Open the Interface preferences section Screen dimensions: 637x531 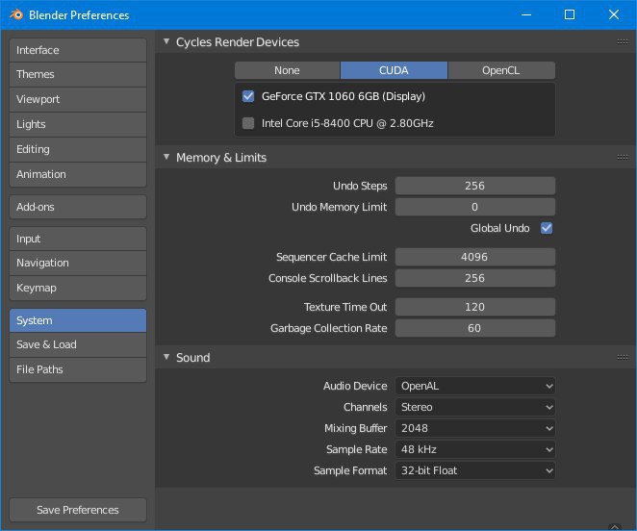coord(78,50)
